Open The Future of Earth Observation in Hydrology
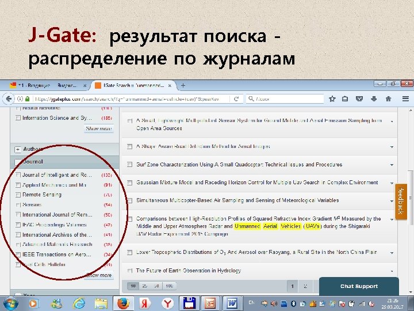 (x=189, y=271)
